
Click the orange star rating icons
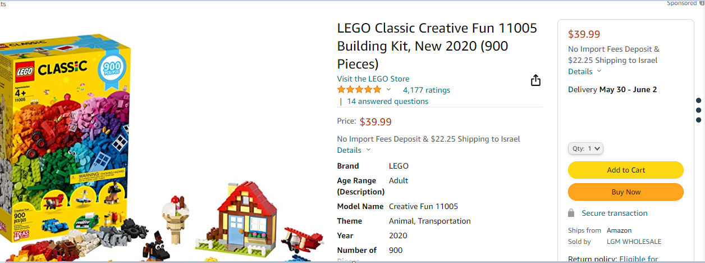pyautogui.click(x=359, y=90)
